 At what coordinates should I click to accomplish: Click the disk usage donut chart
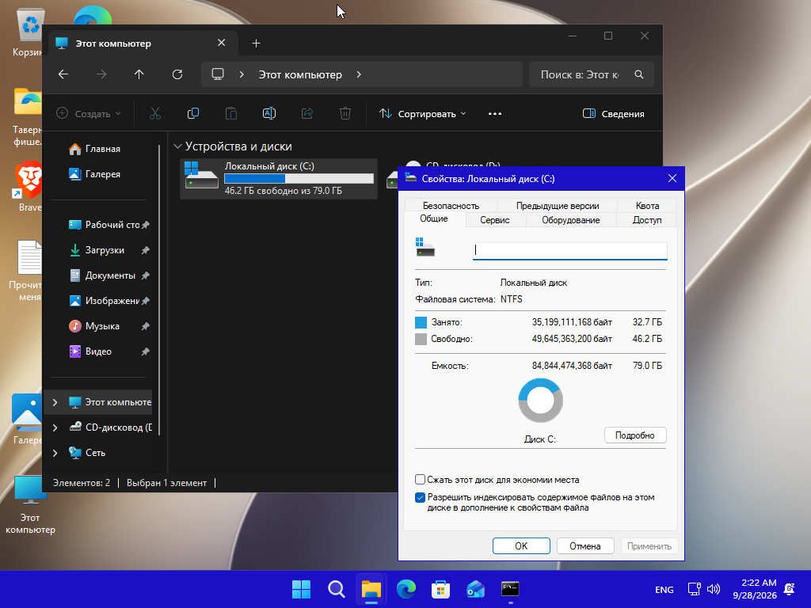[540, 401]
